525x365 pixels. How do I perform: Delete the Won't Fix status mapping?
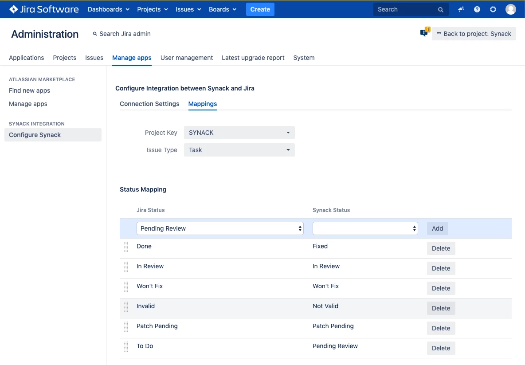click(441, 288)
